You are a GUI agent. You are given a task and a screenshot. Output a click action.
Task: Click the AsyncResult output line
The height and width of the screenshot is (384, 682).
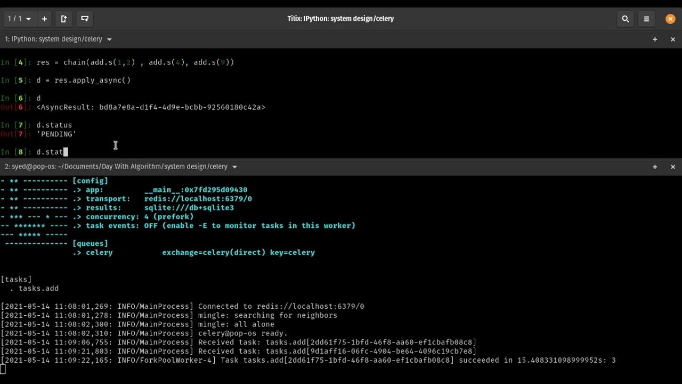pos(151,107)
